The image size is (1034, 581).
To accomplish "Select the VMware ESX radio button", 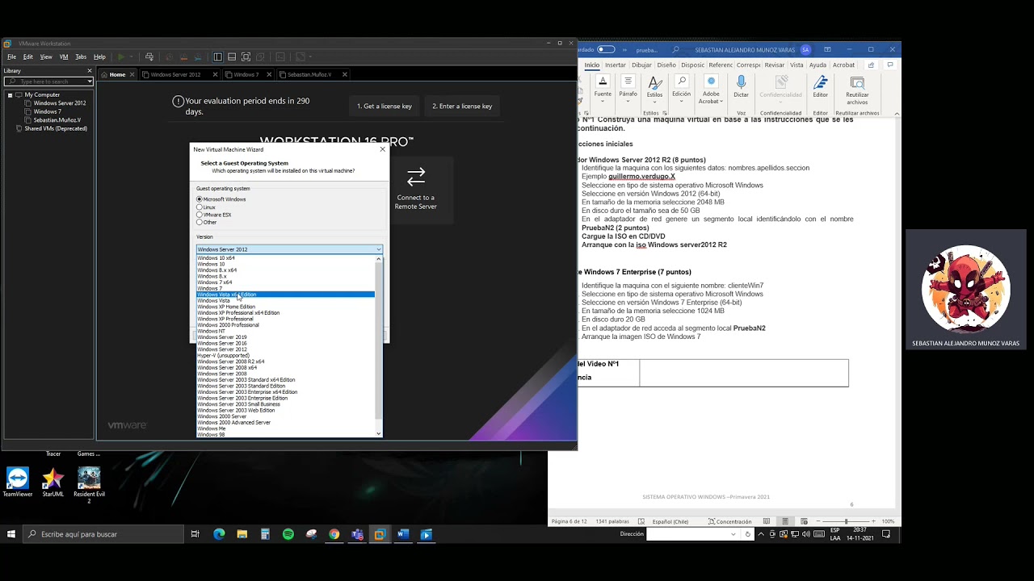I will 200,215.
